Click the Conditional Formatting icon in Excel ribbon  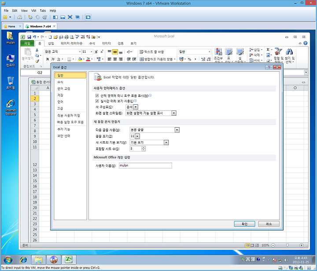pyautogui.click(x=218, y=52)
